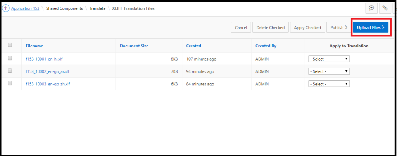Expand the Select dropdown for f153_10002_en-gb_ar.xlf
Screen dimensions: 397x156
329,71
